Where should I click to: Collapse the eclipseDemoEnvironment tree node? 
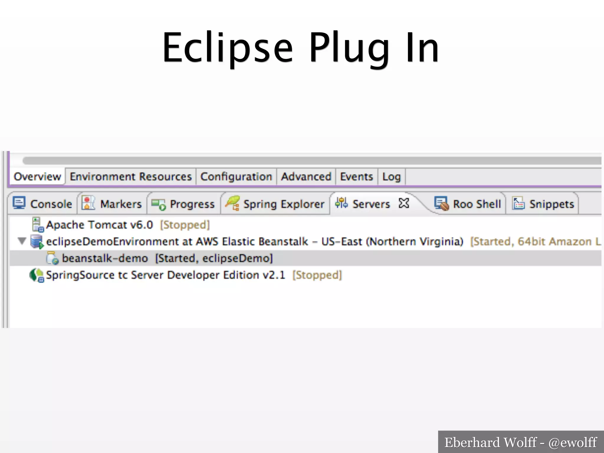point(22,241)
